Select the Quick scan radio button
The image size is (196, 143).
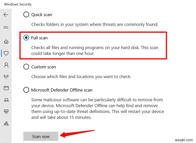(26, 14)
